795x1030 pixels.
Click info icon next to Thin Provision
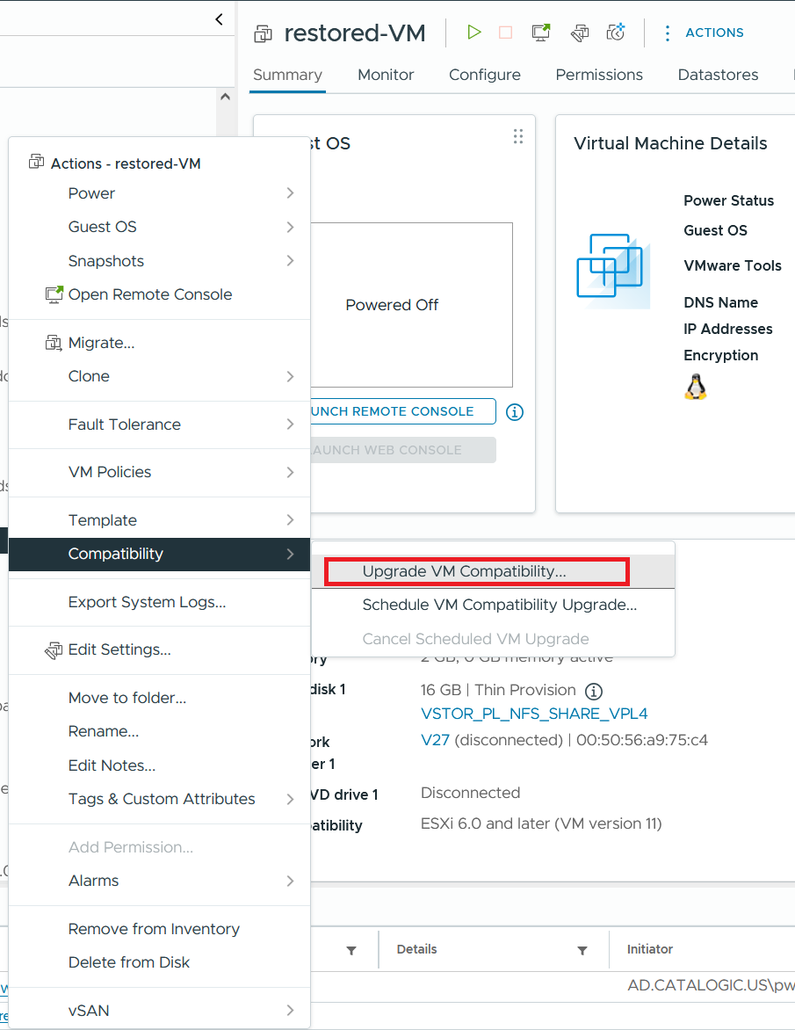(594, 691)
